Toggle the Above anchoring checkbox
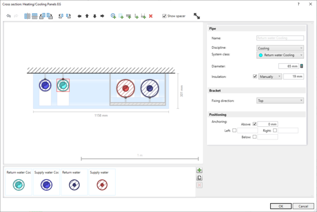This screenshot has height=212, width=317. pos(254,124)
